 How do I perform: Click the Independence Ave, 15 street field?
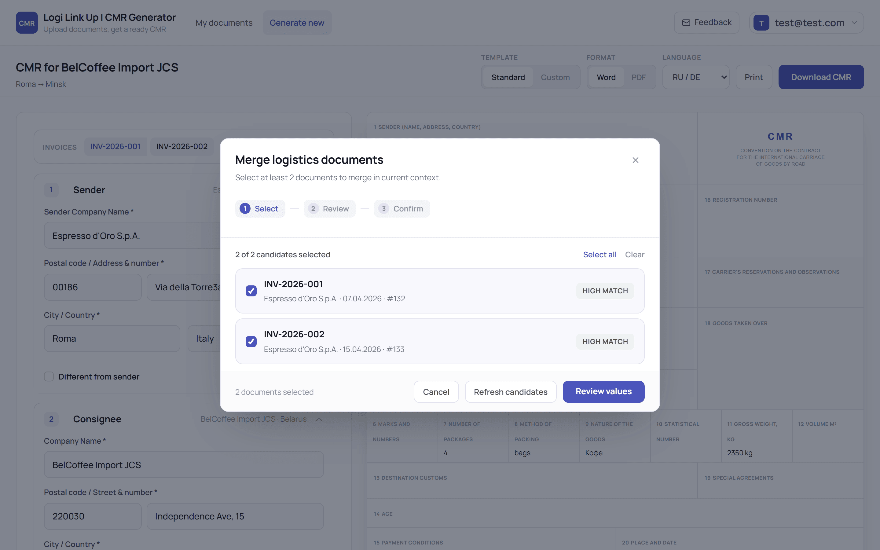(x=235, y=516)
